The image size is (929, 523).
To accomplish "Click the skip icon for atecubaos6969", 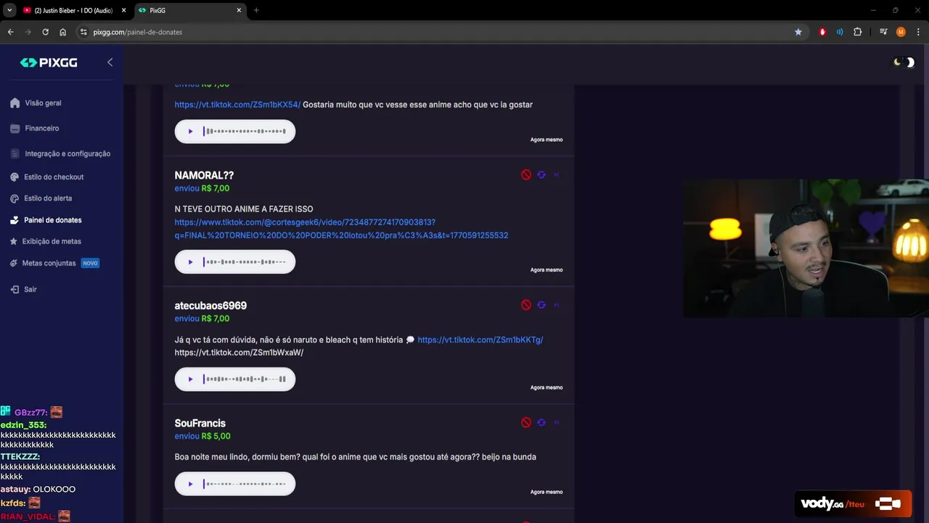I will pyautogui.click(x=557, y=305).
